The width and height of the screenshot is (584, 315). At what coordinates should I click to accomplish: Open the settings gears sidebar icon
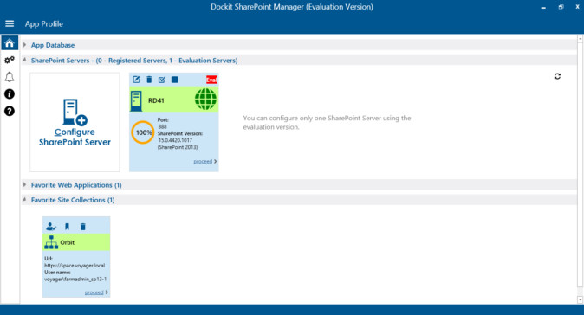click(10, 60)
